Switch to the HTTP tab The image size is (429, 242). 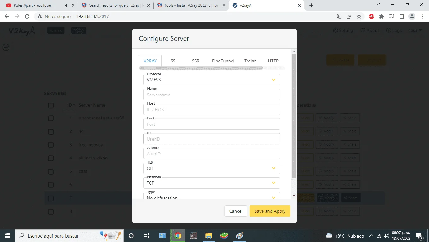[x=273, y=61]
